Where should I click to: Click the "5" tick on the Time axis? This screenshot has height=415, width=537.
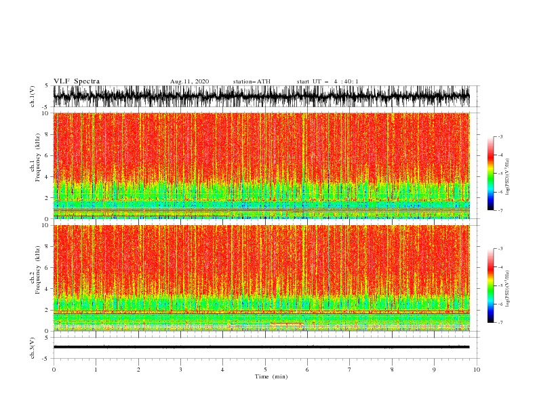pos(265,370)
